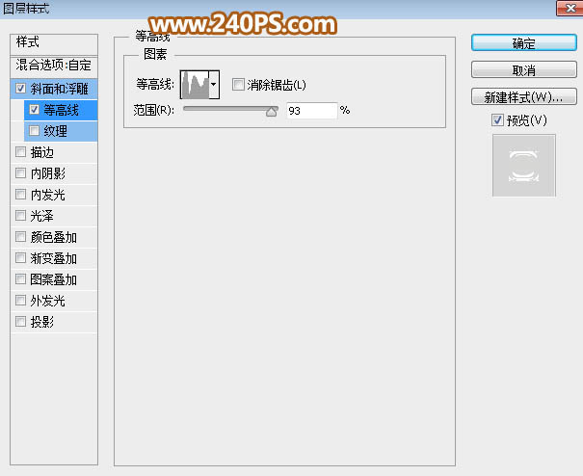Screen dimensions: 583x476
Task: Uncheck the 等高线 sub-item checkbox
Action: point(34,110)
